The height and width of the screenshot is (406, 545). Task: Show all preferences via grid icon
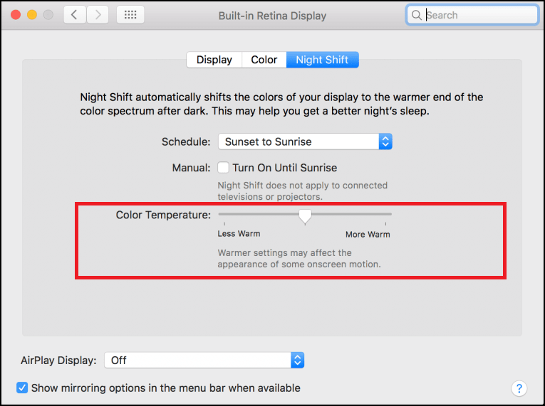tap(130, 15)
